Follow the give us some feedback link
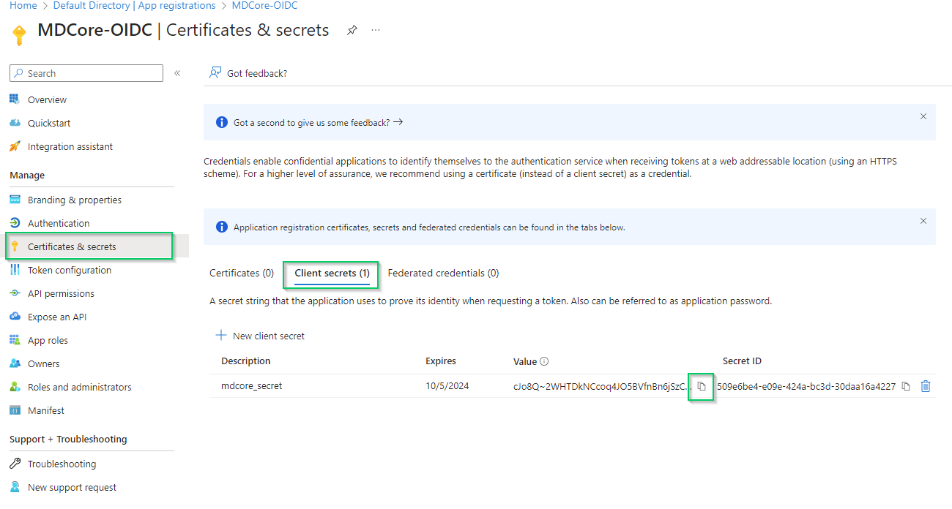This screenshot has height=509, width=952. click(319, 122)
